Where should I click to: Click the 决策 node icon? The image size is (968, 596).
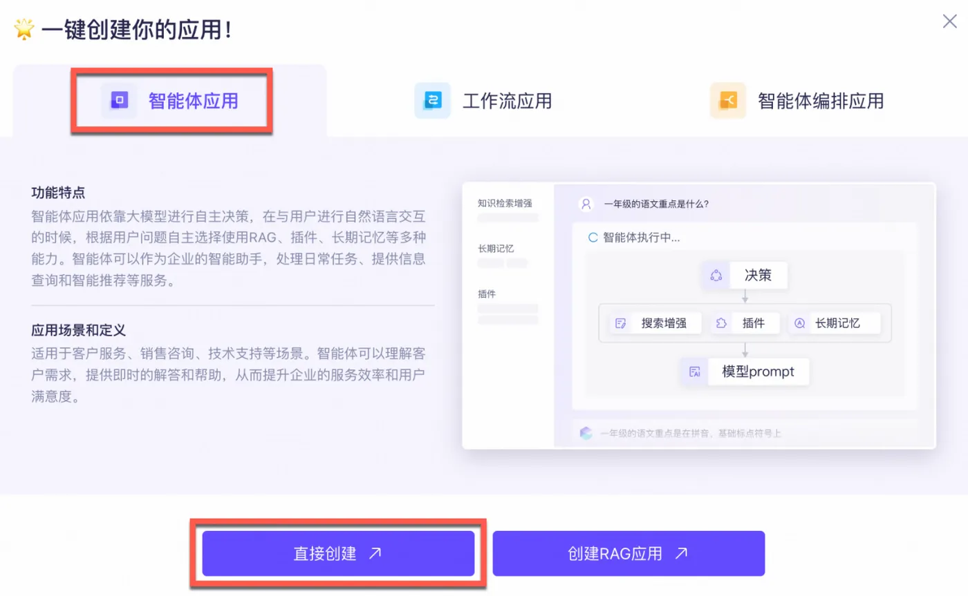(x=716, y=276)
